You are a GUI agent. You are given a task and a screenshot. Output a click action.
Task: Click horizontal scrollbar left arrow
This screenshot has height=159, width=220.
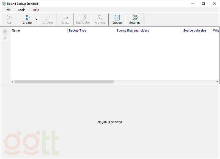[x=12, y=82]
